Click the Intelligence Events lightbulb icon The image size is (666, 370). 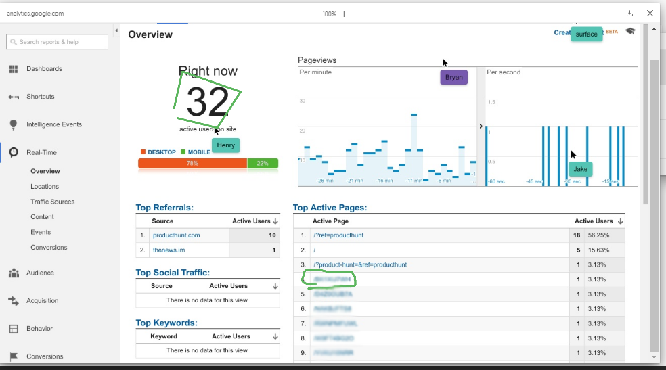(x=14, y=124)
